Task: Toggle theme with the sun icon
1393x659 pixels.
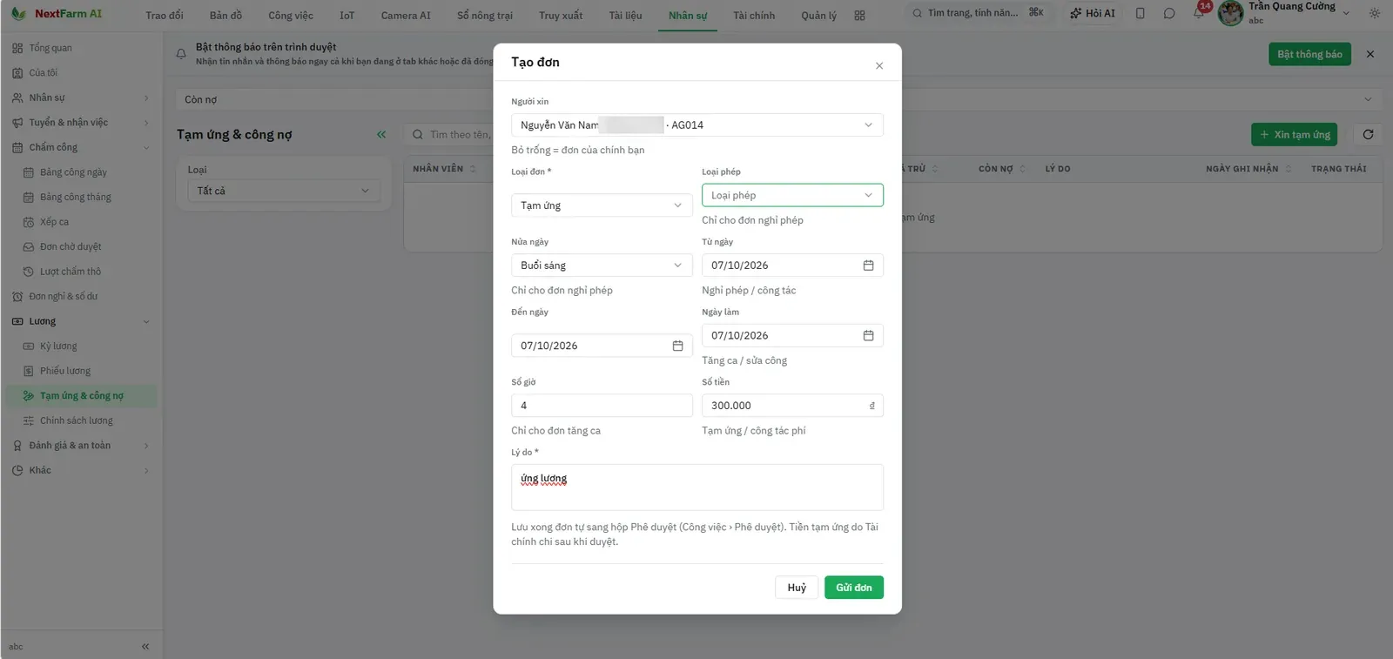Action: point(1375,14)
